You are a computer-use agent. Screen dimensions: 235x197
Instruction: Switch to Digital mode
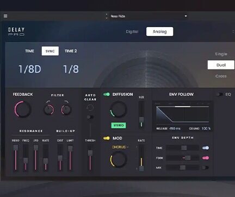click(132, 31)
